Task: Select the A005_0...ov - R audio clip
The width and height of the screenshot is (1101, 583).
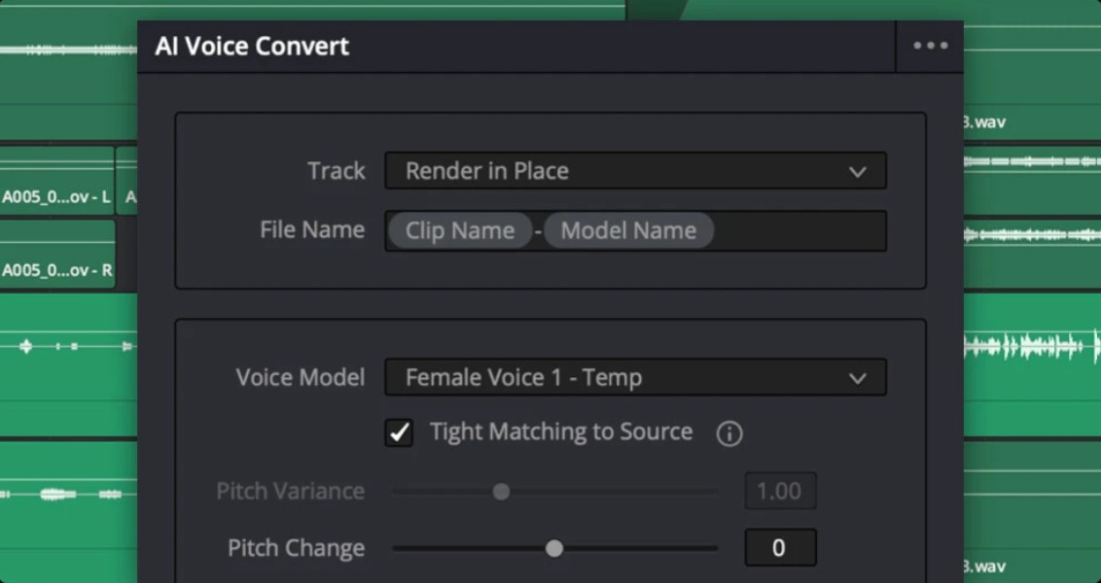Action: click(x=56, y=269)
